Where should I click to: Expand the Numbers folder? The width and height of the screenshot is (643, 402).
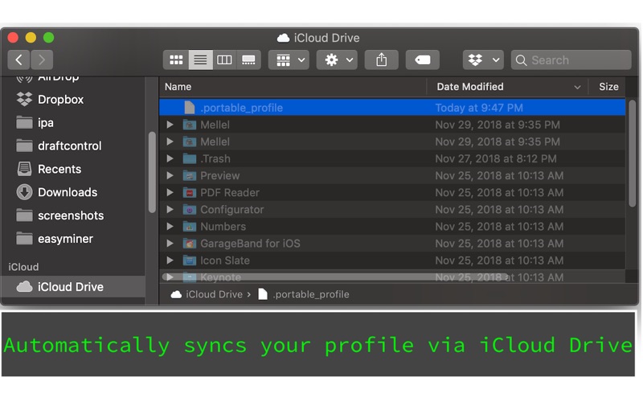pos(170,227)
